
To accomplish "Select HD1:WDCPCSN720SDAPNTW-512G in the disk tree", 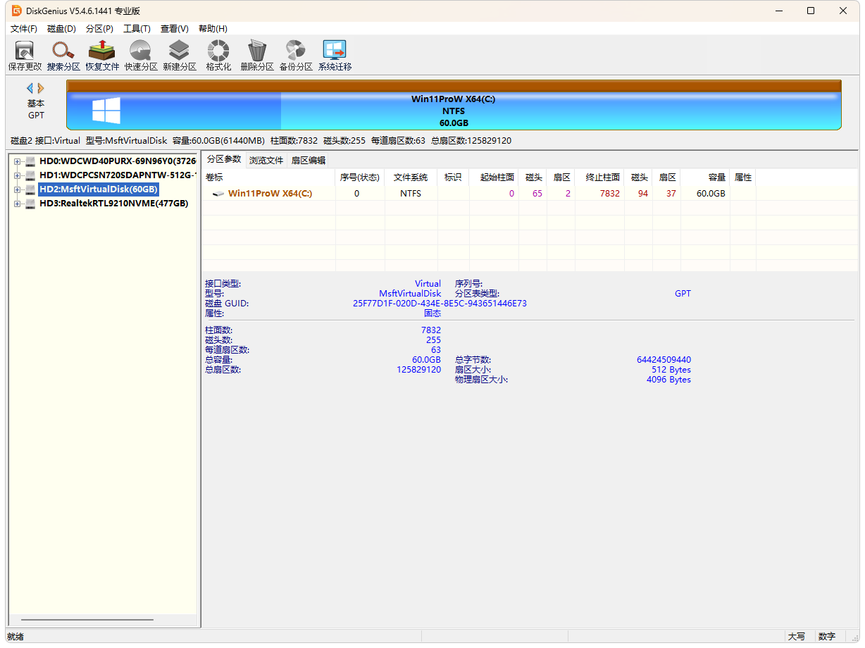I will (x=118, y=175).
